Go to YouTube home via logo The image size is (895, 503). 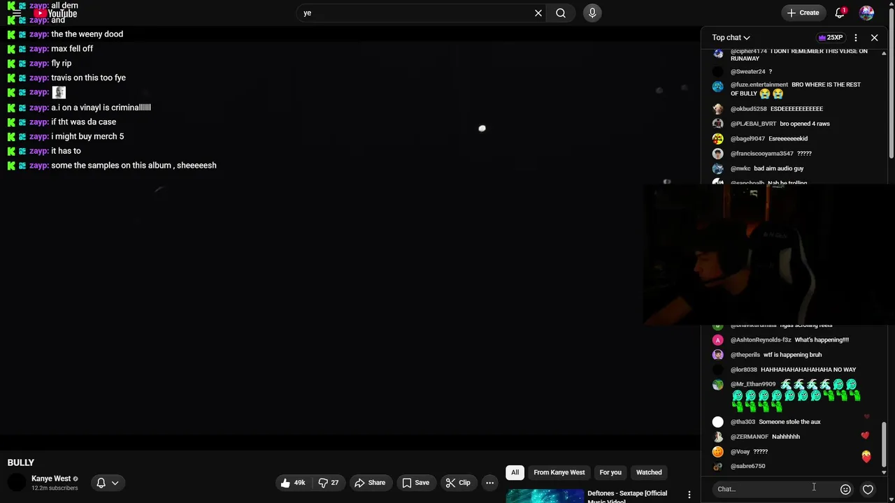(55, 13)
